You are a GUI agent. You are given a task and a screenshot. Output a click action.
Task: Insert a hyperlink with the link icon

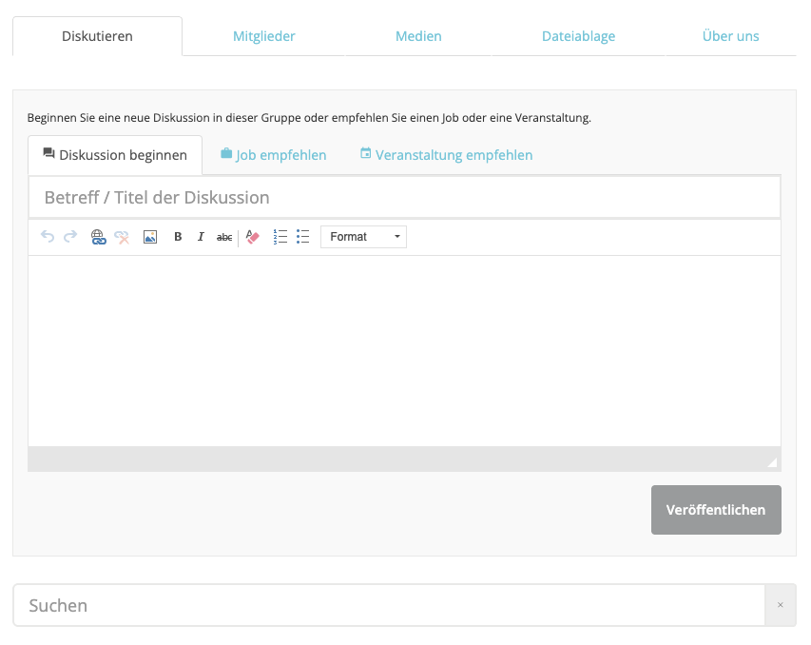click(x=98, y=237)
